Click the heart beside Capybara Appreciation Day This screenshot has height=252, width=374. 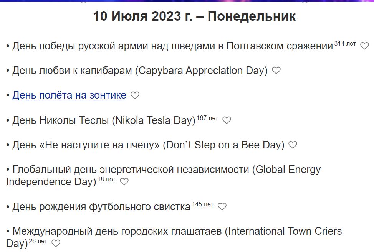(276, 70)
